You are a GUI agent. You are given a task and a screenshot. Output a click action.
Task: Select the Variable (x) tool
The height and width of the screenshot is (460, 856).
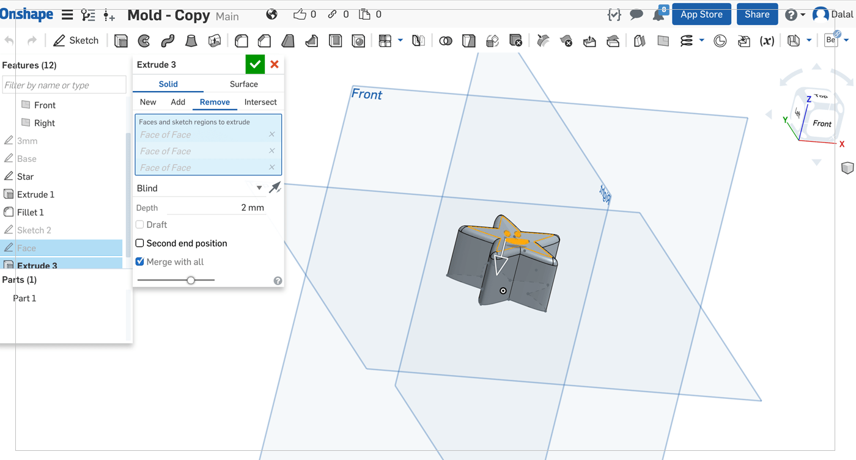click(x=767, y=41)
